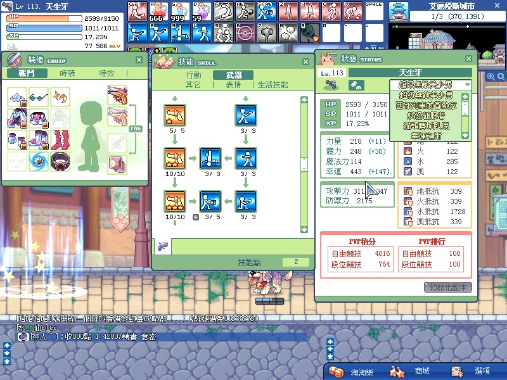Click 自由競技 4616 PVP score
Screen dimensions: 507x380
(x=361, y=254)
